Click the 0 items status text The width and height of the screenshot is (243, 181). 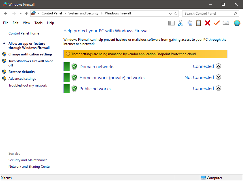tap(6, 178)
